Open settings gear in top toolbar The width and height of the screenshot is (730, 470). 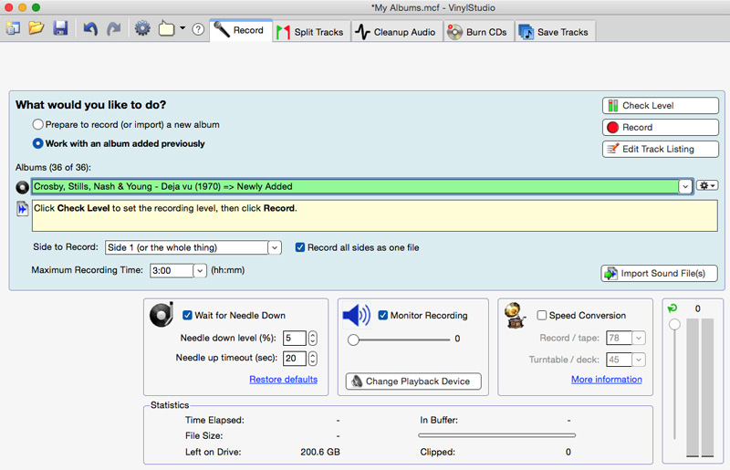point(142,29)
